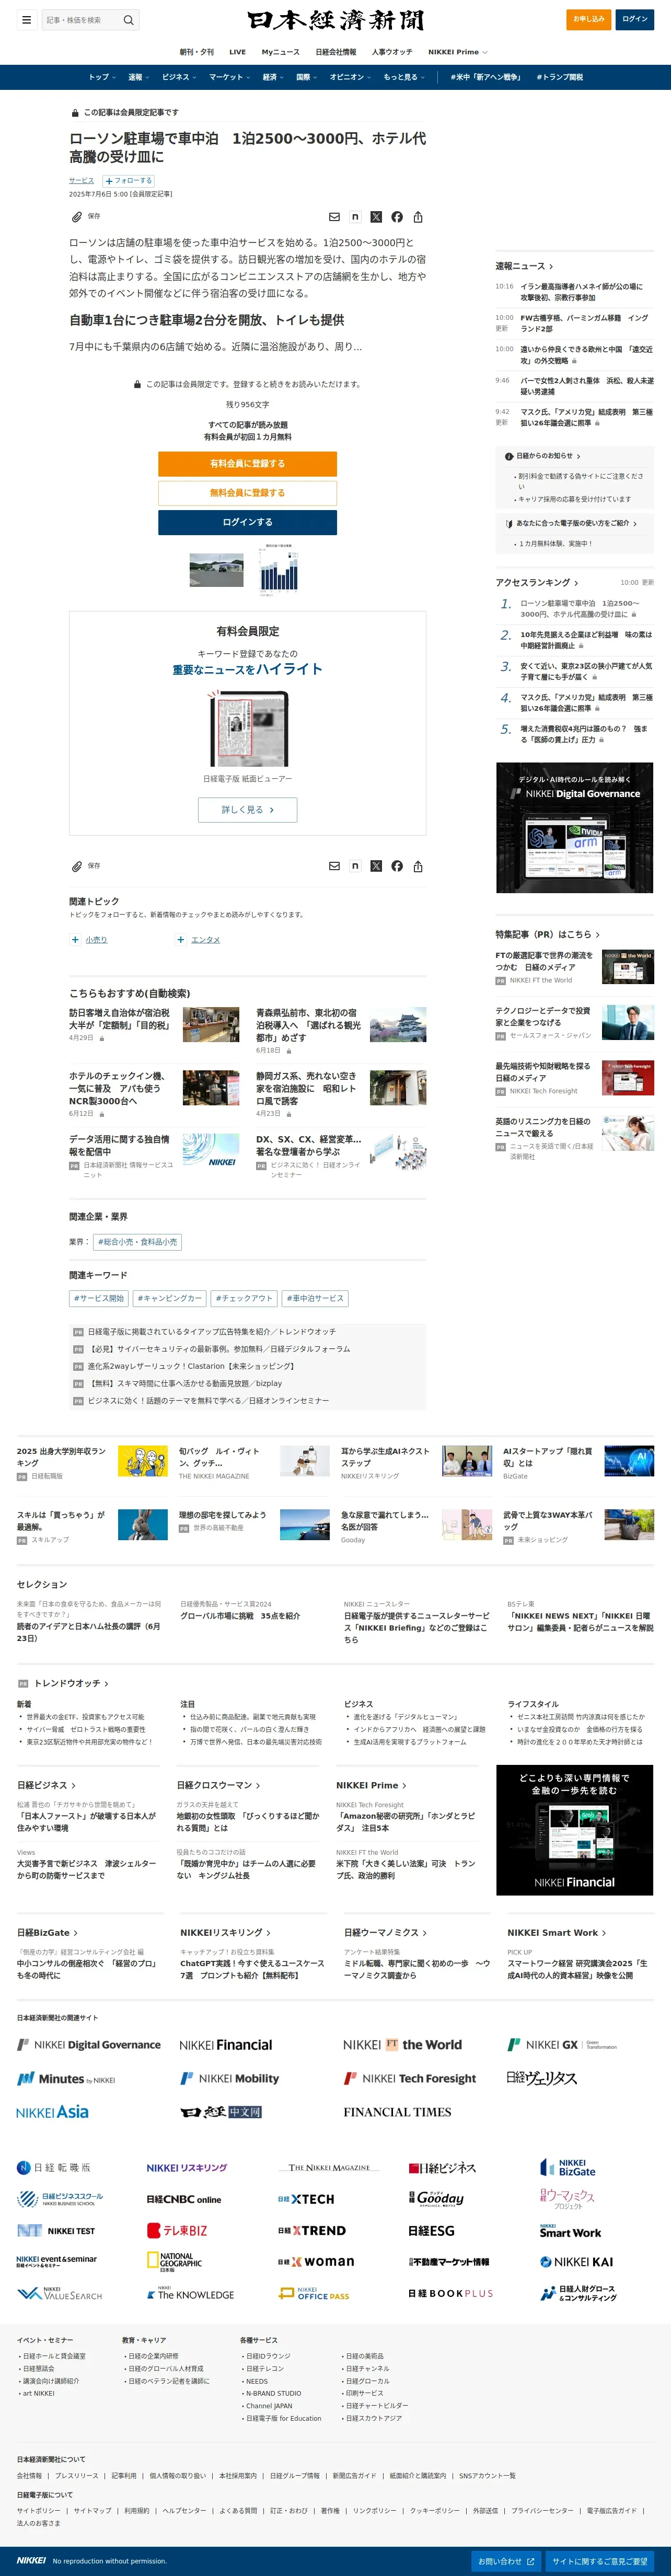
Task: Open the 速報ニュース section heading
Action: point(524,266)
